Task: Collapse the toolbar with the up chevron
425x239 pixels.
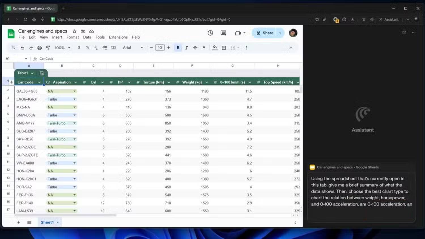Action: point(291,48)
